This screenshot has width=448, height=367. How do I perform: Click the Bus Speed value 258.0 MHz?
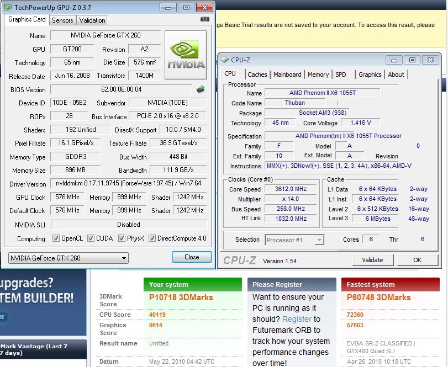291,209
